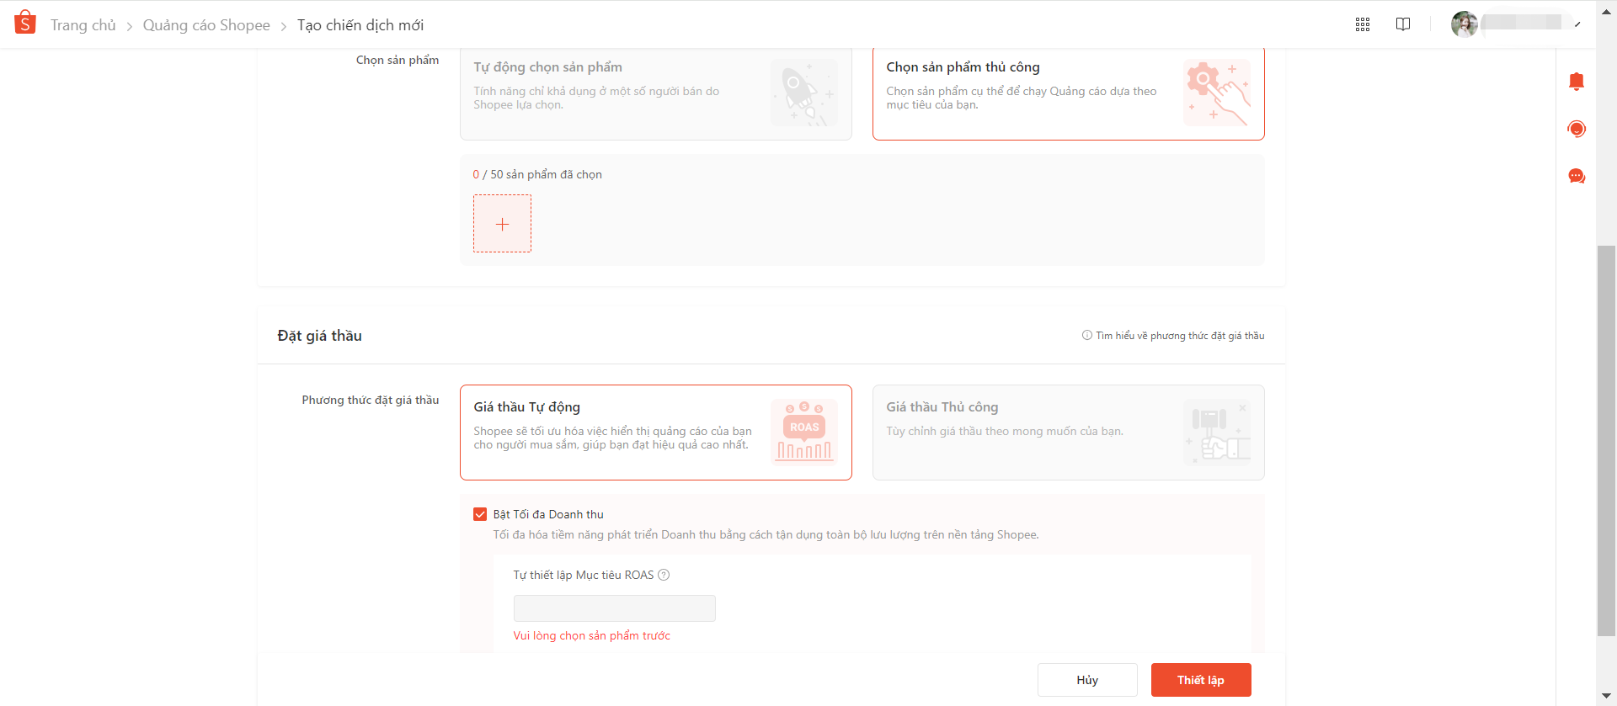Click the rocket illustration in auto-select card
Viewport: 1617px width, 706px height.
tap(804, 93)
